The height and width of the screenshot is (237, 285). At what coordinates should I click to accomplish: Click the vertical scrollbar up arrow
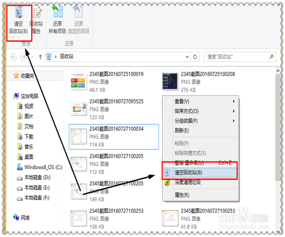278,71
